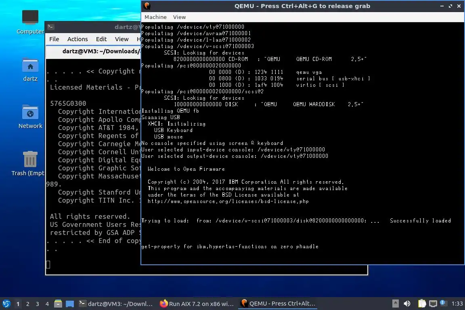Open the Trash desktop icon
Viewport: 465px width, 310px height.
pos(30,164)
